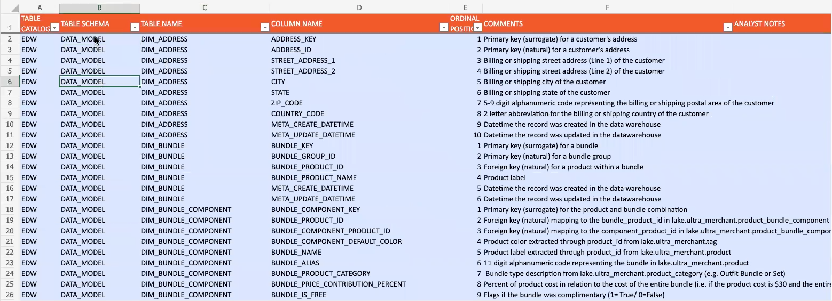Open the TABLE CATALOG filter dropdown
Viewport: 832px width, 301px height.
[54, 28]
